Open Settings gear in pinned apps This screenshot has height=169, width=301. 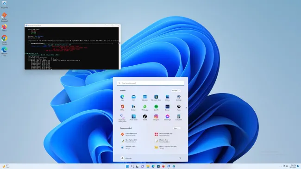(x=179, y=98)
